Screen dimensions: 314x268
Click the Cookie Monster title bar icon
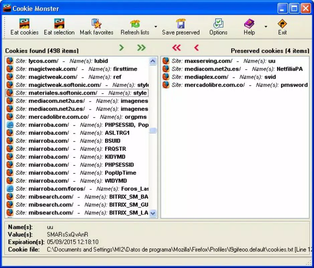(x=7, y=8)
